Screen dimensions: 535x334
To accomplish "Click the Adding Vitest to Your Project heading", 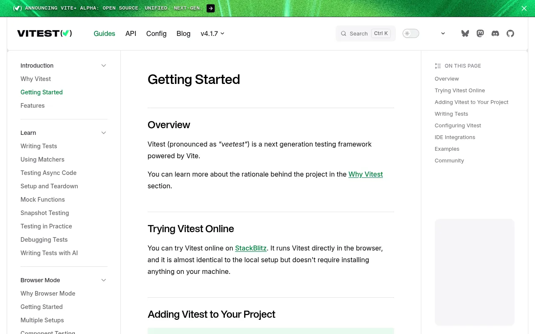I will tap(211, 314).
